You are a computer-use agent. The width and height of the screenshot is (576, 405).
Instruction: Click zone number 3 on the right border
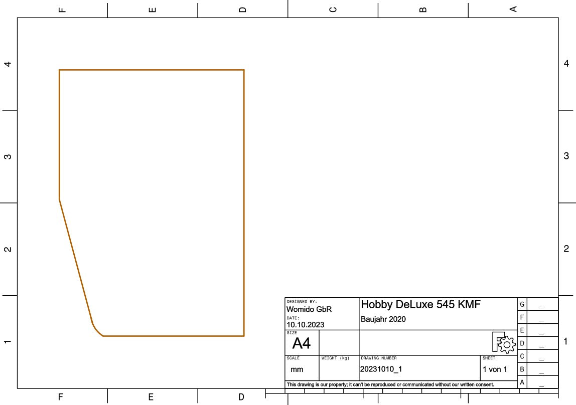click(566, 156)
